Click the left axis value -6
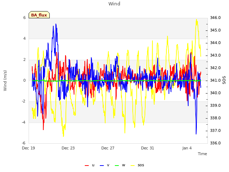 [x=24, y=143]
